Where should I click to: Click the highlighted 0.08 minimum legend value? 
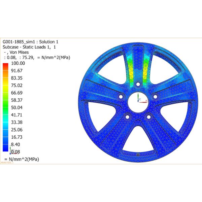coord(15,151)
